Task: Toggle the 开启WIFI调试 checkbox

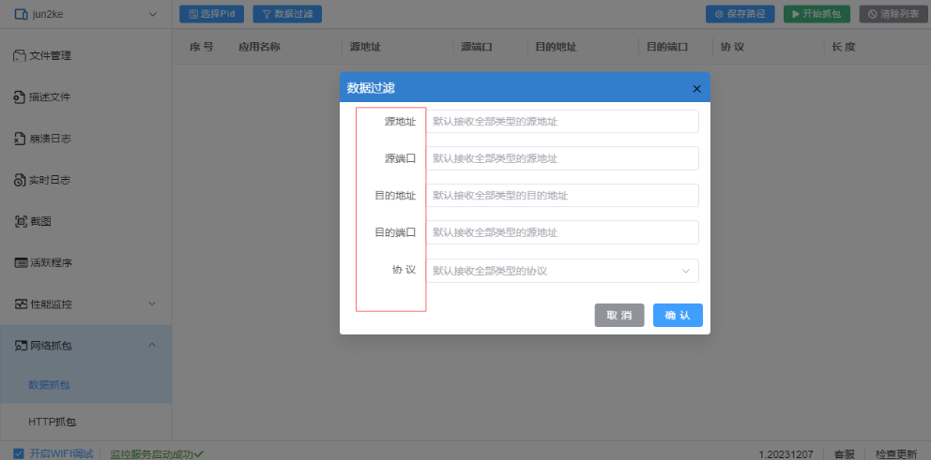Action: click(x=19, y=454)
